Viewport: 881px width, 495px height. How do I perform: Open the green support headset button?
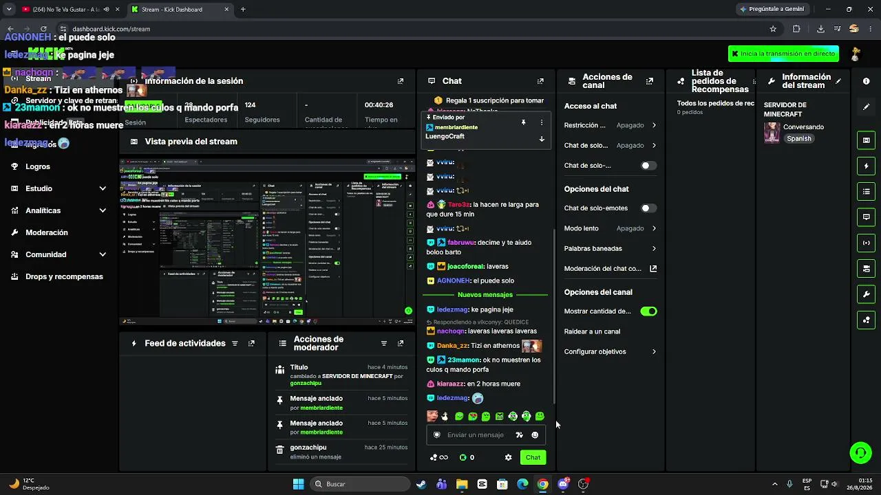coord(860,452)
